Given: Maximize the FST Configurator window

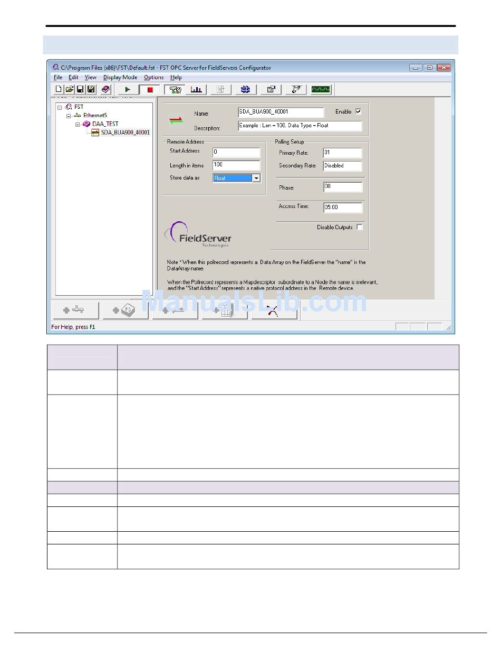Looking at the screenshot, I should (430, 68).
